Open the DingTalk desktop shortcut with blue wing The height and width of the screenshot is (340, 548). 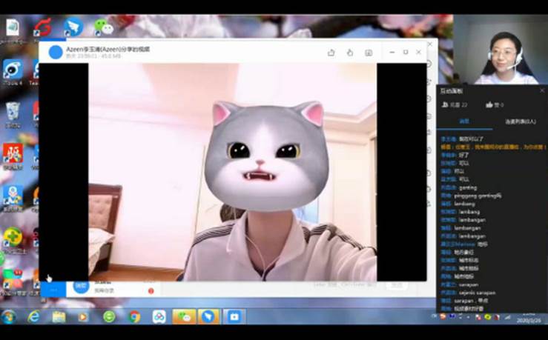[73, 27]
